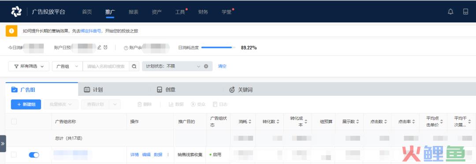Switch to the 创意 tab
This screenshot has height=164, width=476.
[187, 90]
